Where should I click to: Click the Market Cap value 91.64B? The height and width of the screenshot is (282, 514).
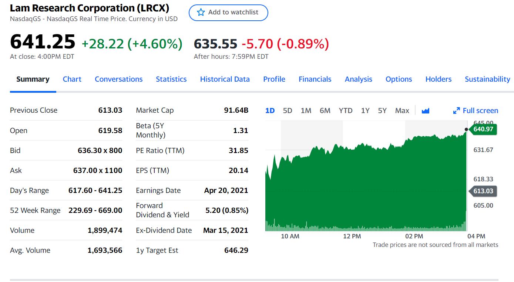click(x=236, y=110)
